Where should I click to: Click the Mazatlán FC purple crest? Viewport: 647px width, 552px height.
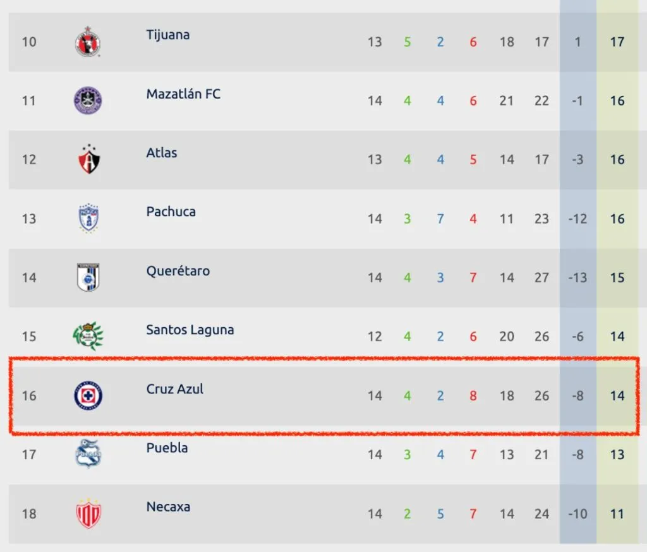coord(88,101)
